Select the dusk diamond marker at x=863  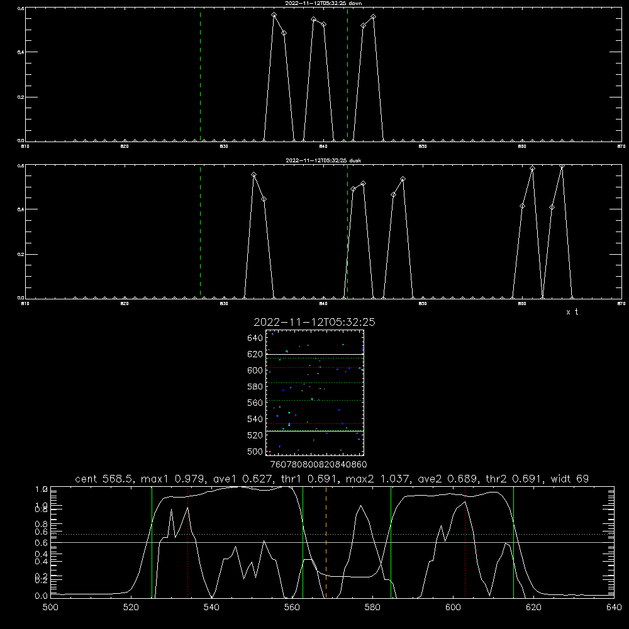552,208
